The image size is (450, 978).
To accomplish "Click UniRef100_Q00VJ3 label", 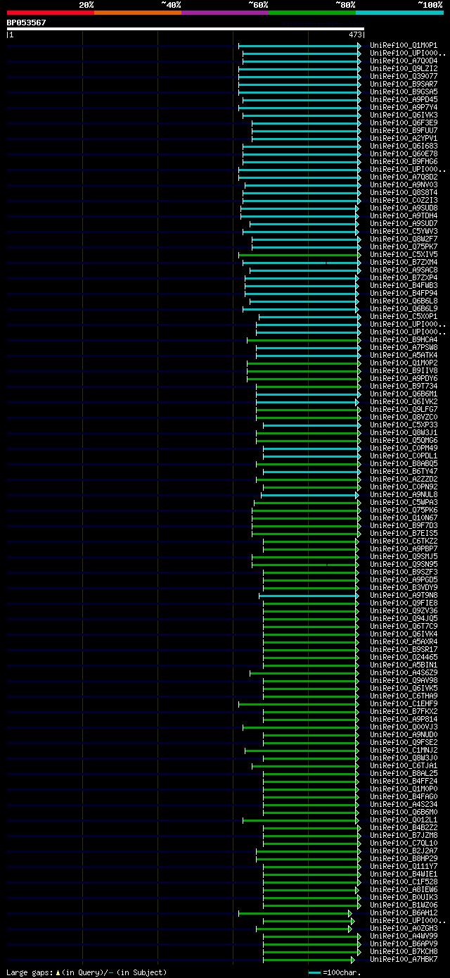I will tap(404, 727).
